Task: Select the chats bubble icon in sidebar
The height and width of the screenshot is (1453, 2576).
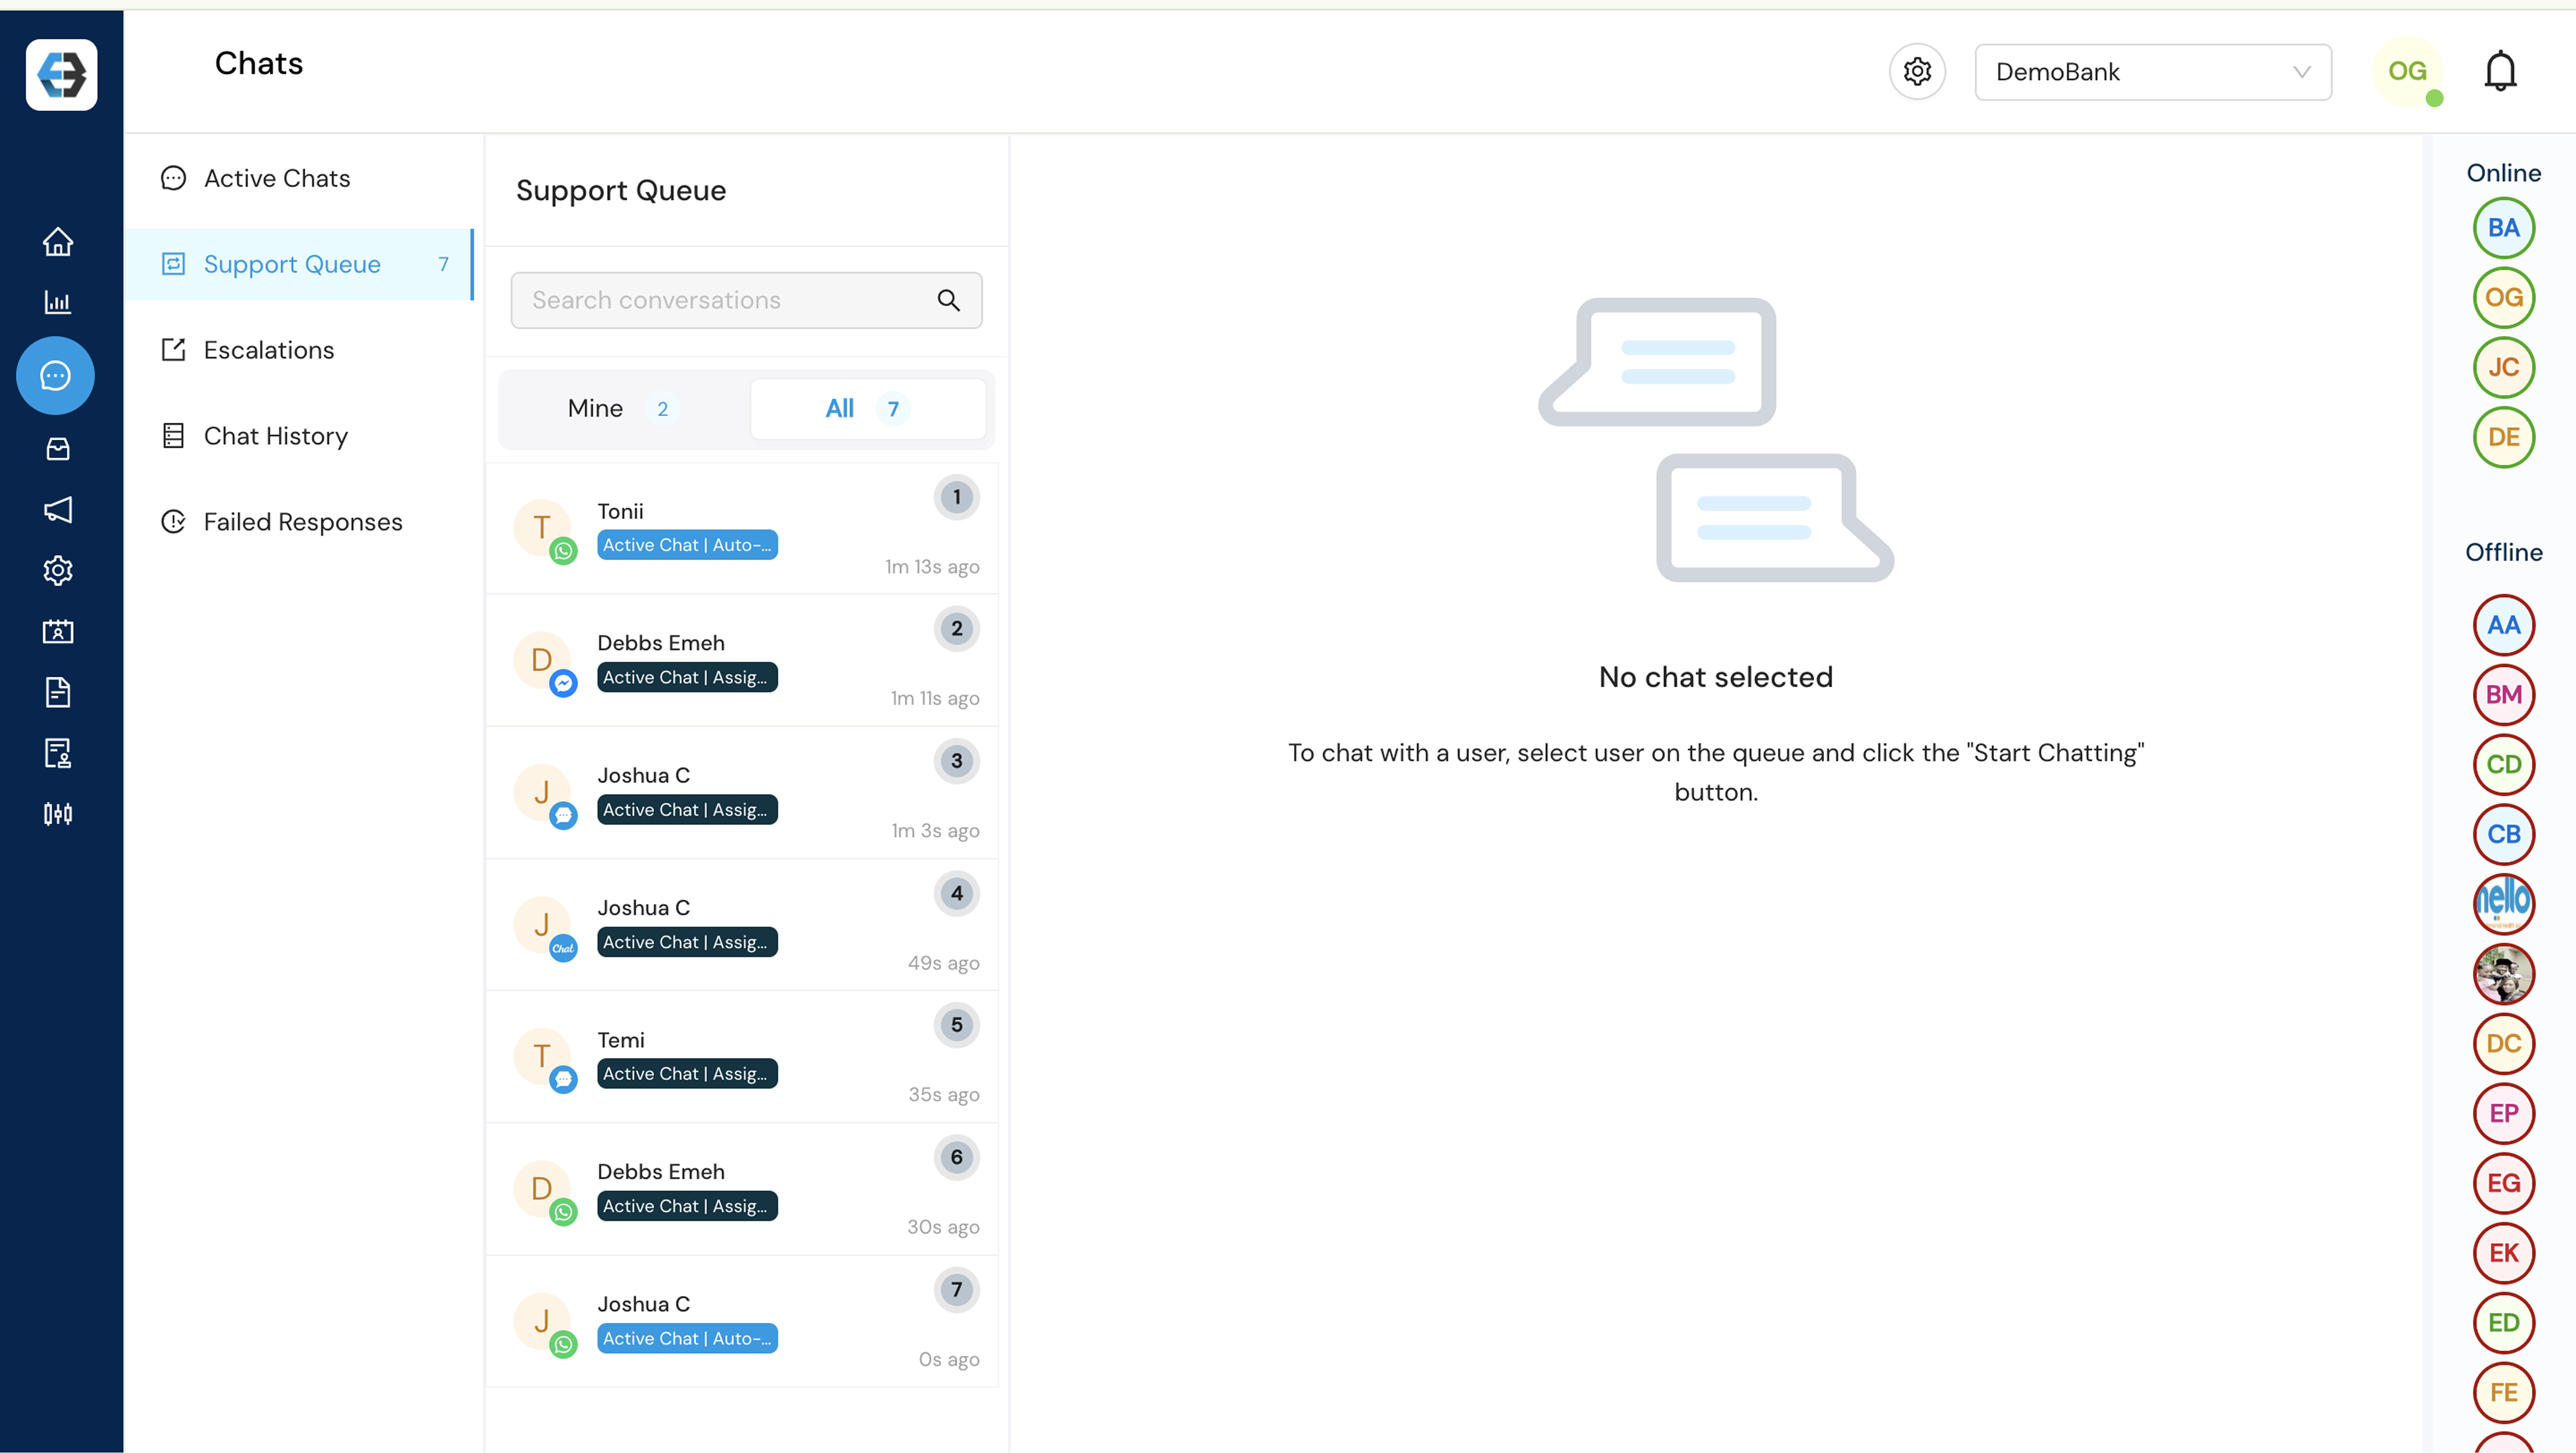Action: click(55, 376)
